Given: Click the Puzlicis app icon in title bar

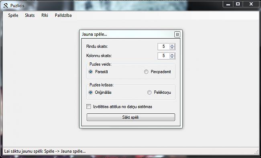Looking at the screenshot, I should pos(6,6).
